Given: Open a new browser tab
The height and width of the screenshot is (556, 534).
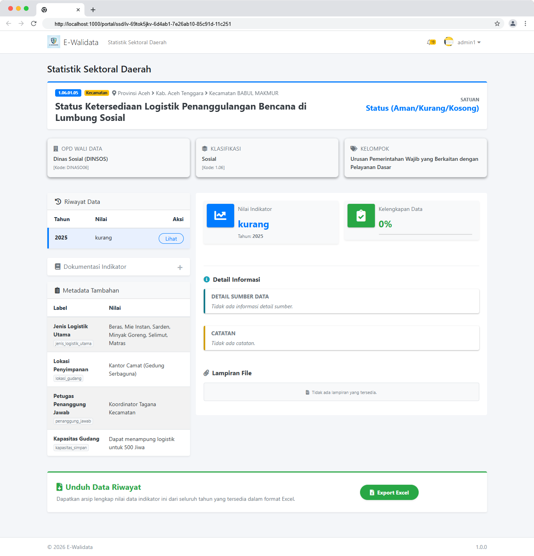Looking at the screenshot, I should [x=93, y=10].
